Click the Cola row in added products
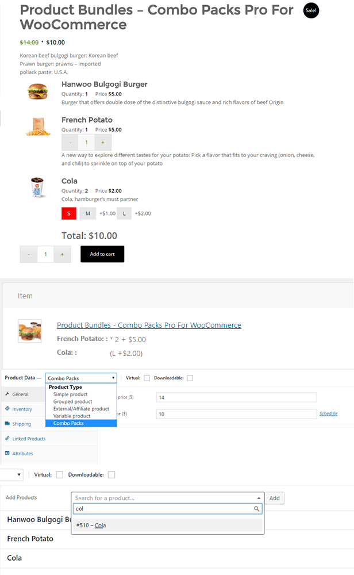The width and height of the screenshot is (354, 575). coord(177,558)
